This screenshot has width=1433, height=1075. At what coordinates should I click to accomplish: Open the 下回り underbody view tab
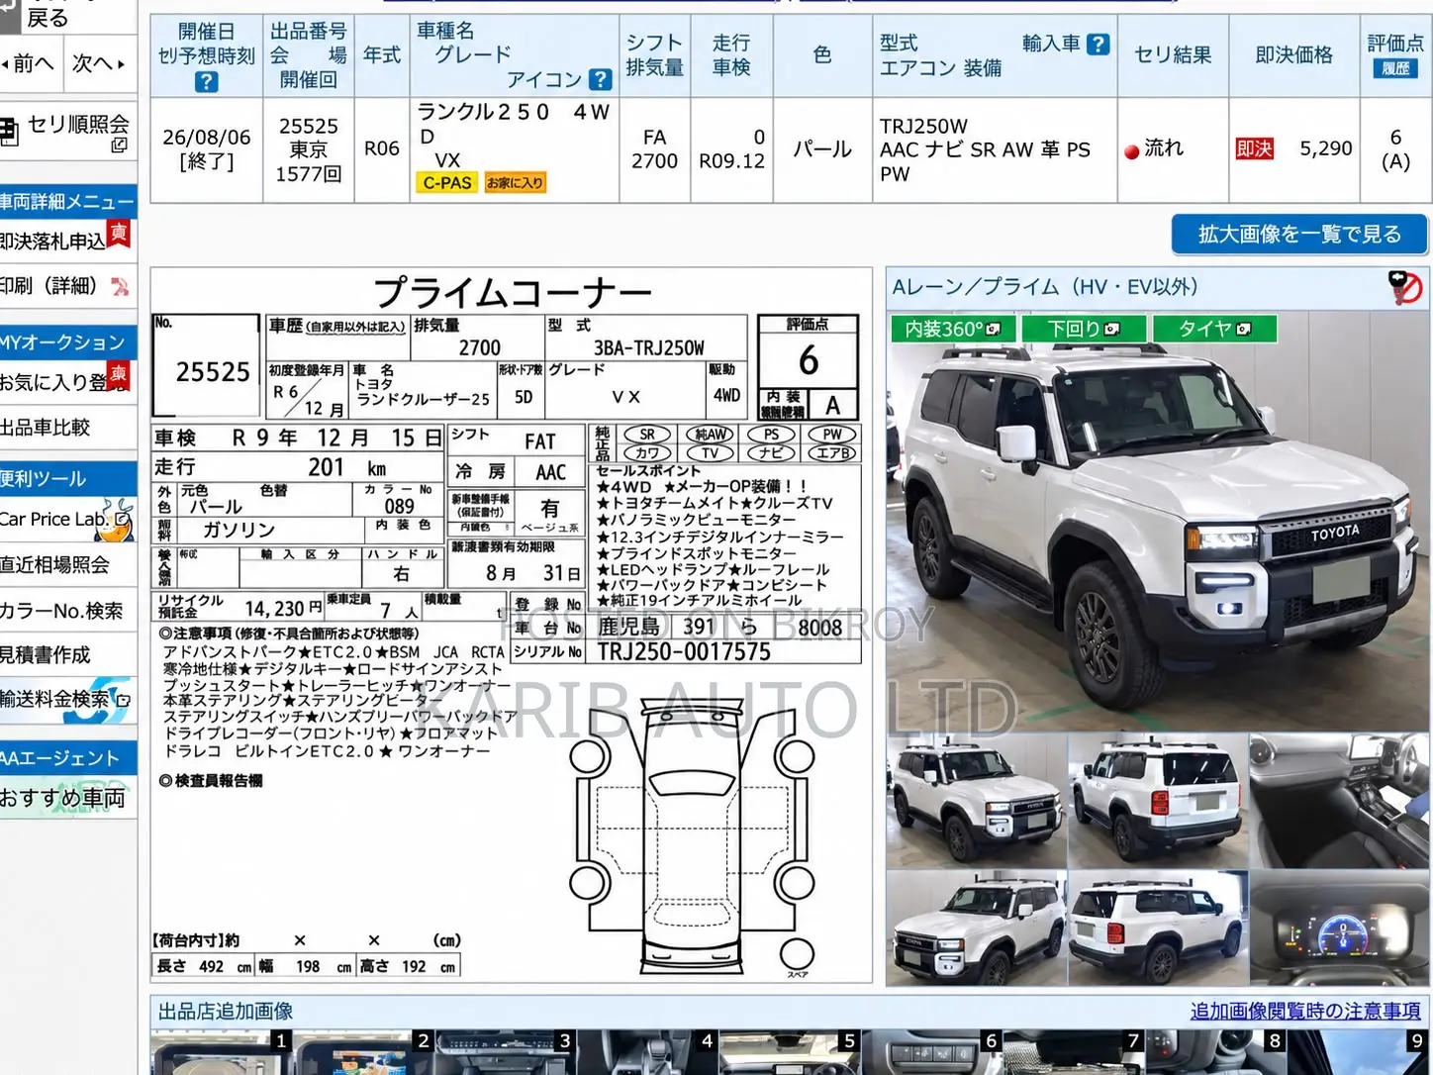(x=1084, y=329)
